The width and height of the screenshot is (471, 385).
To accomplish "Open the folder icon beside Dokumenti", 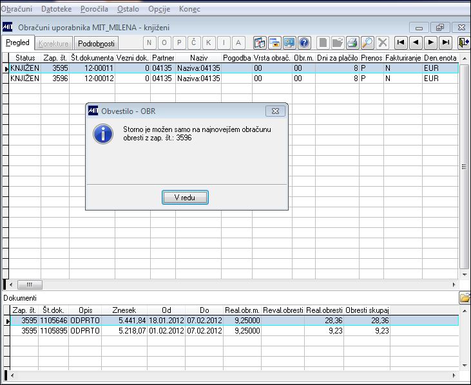I will click(465, 298).
